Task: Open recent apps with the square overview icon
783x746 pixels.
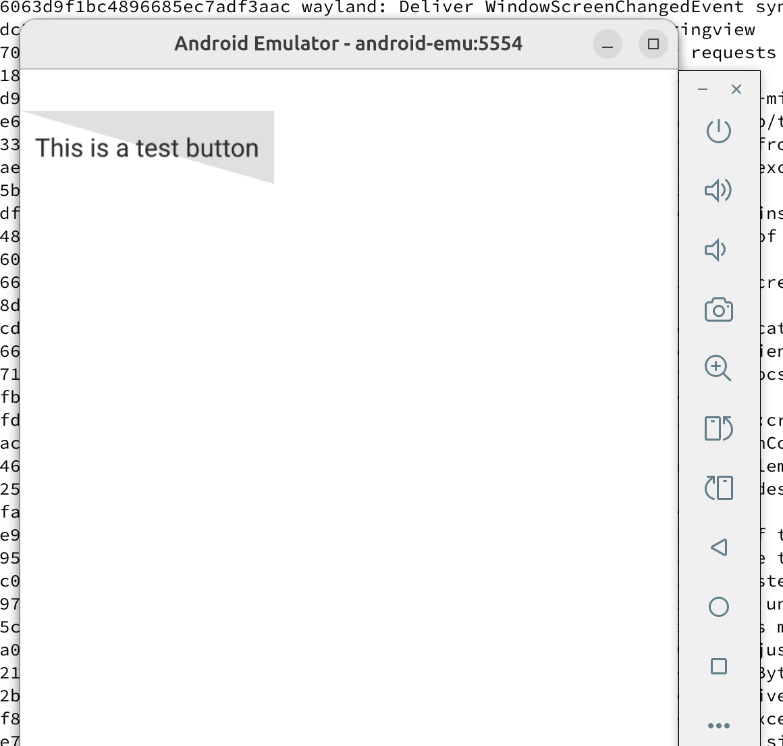Action: point(719,666)
